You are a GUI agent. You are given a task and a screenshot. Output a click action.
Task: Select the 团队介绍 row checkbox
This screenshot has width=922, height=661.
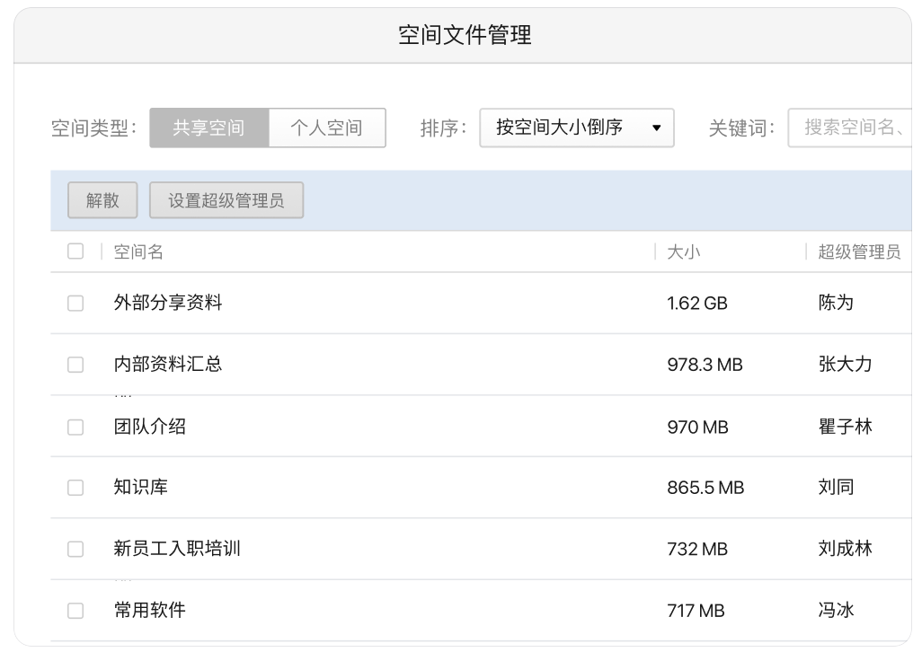(x=75, y=427)
